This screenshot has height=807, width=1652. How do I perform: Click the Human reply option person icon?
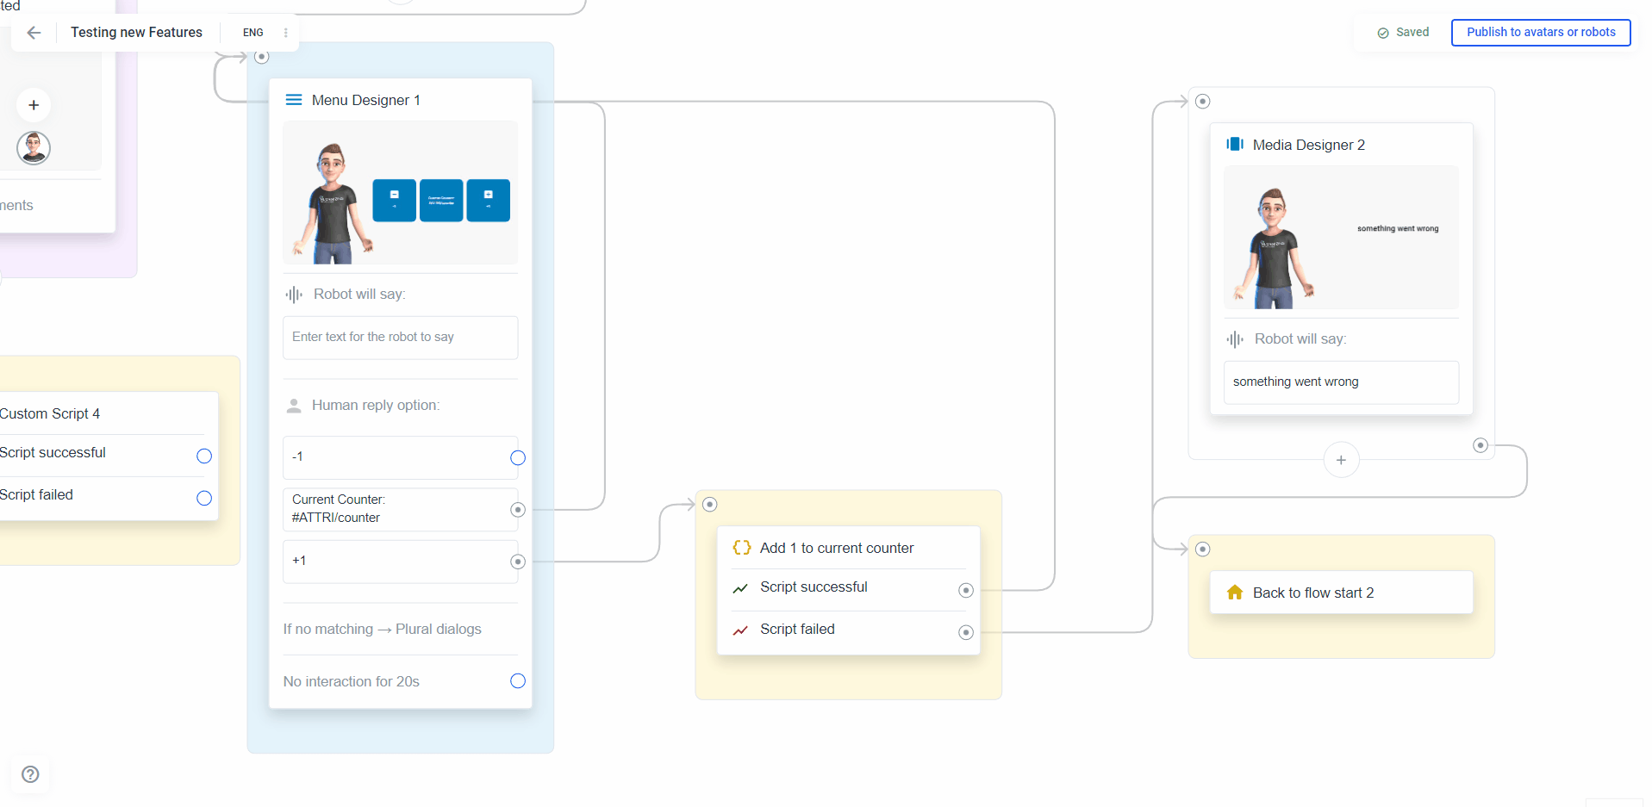294,406
